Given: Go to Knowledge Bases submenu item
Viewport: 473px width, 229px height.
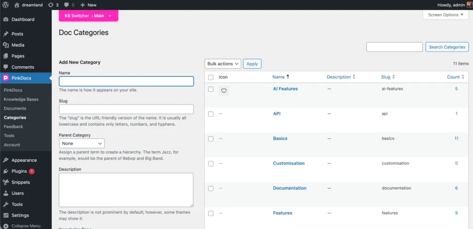Looking at the screenshot, I should click(x=21, y=99).
